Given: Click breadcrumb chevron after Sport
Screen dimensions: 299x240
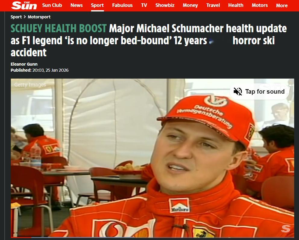Looking at the screenshot, I should tap(25, 17).
